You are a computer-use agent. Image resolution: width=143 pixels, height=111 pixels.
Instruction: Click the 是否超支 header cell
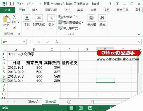[69, 63]
